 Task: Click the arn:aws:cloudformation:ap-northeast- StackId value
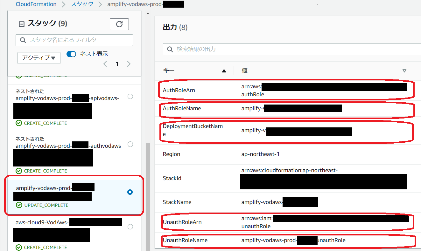[x=289, y=170]
